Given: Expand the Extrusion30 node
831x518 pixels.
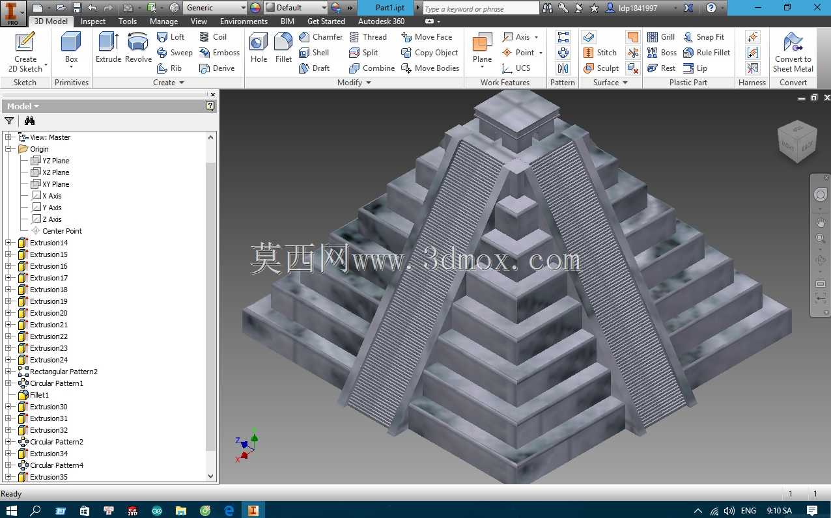Looking at the screenshot, I should pyautogui.click(x=8, y=407).
